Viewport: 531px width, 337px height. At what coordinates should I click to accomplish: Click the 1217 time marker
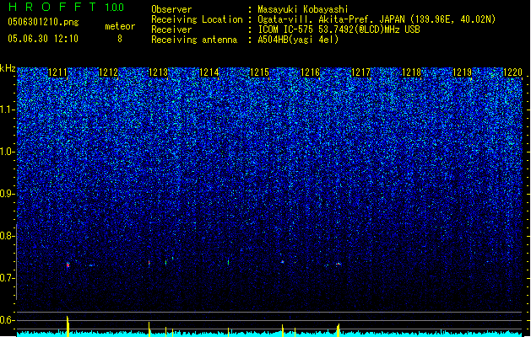coord(361,72)
